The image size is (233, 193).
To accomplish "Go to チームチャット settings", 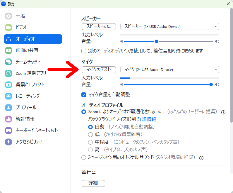I will point(33,62).
